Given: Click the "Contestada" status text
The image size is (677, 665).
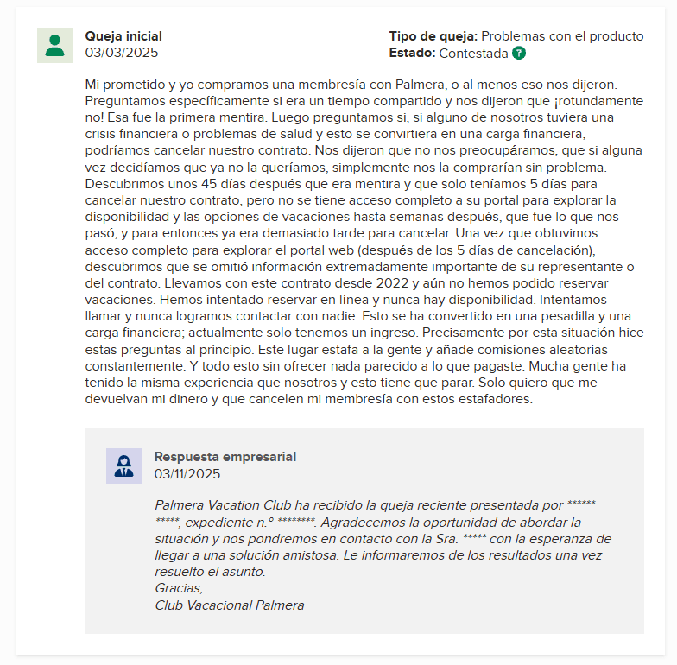Looking at the screenshot, I should [473, 53].
